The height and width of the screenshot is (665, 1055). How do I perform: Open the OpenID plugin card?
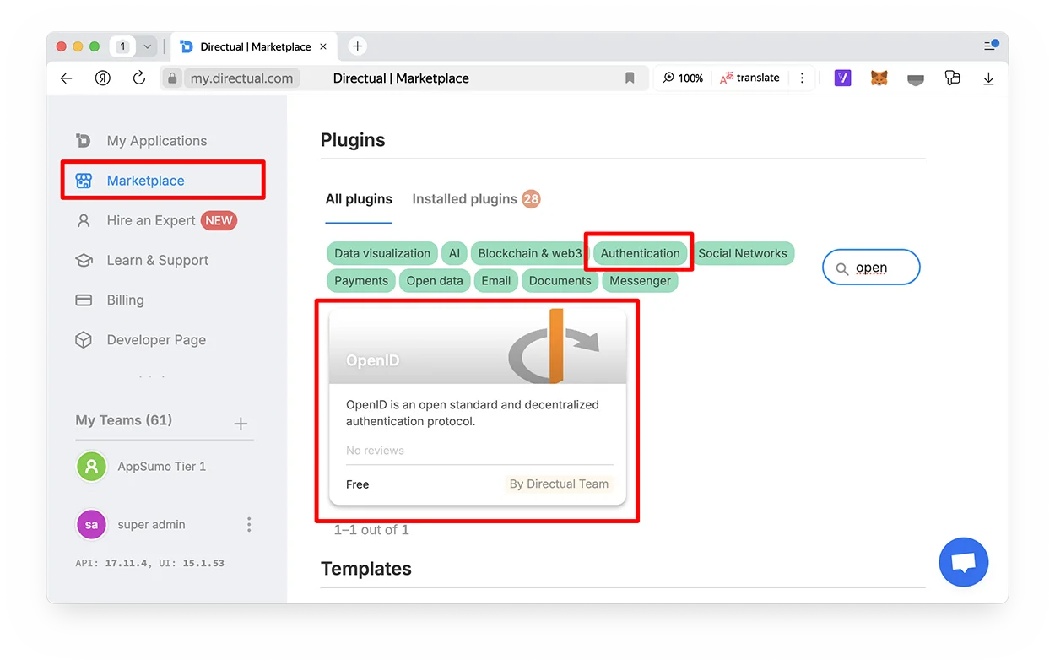click(x=478, y=407)
